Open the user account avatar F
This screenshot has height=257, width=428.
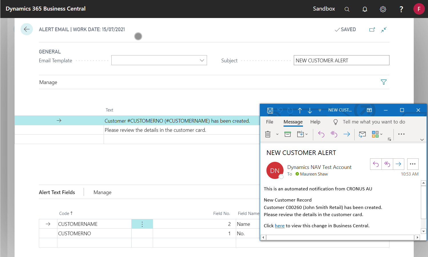(x=419, y=9)
